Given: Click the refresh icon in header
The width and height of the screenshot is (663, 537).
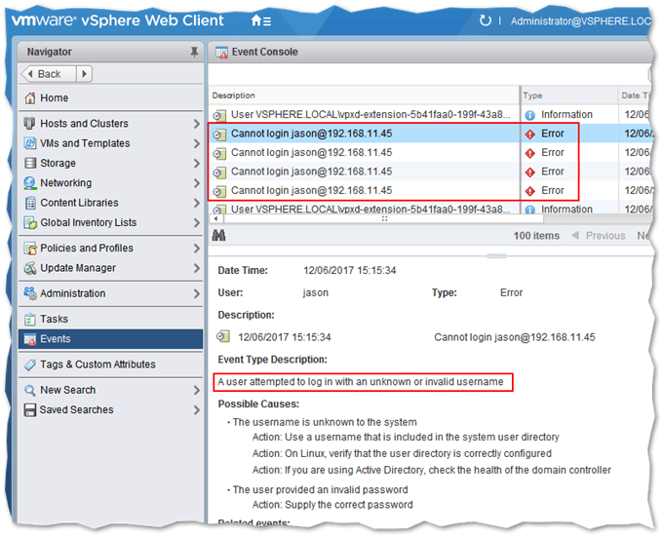Looking at the screenshot, I should coord(485,20).
